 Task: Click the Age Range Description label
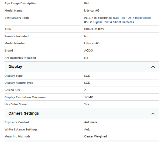pos(20,3)
